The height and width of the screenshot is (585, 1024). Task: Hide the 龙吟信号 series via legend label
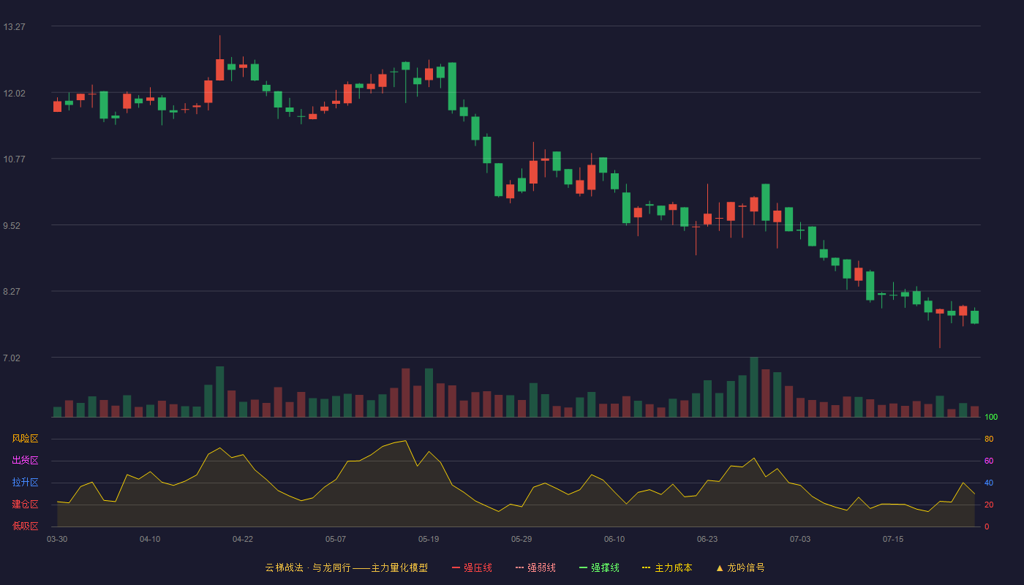click(x=746, y=567)
